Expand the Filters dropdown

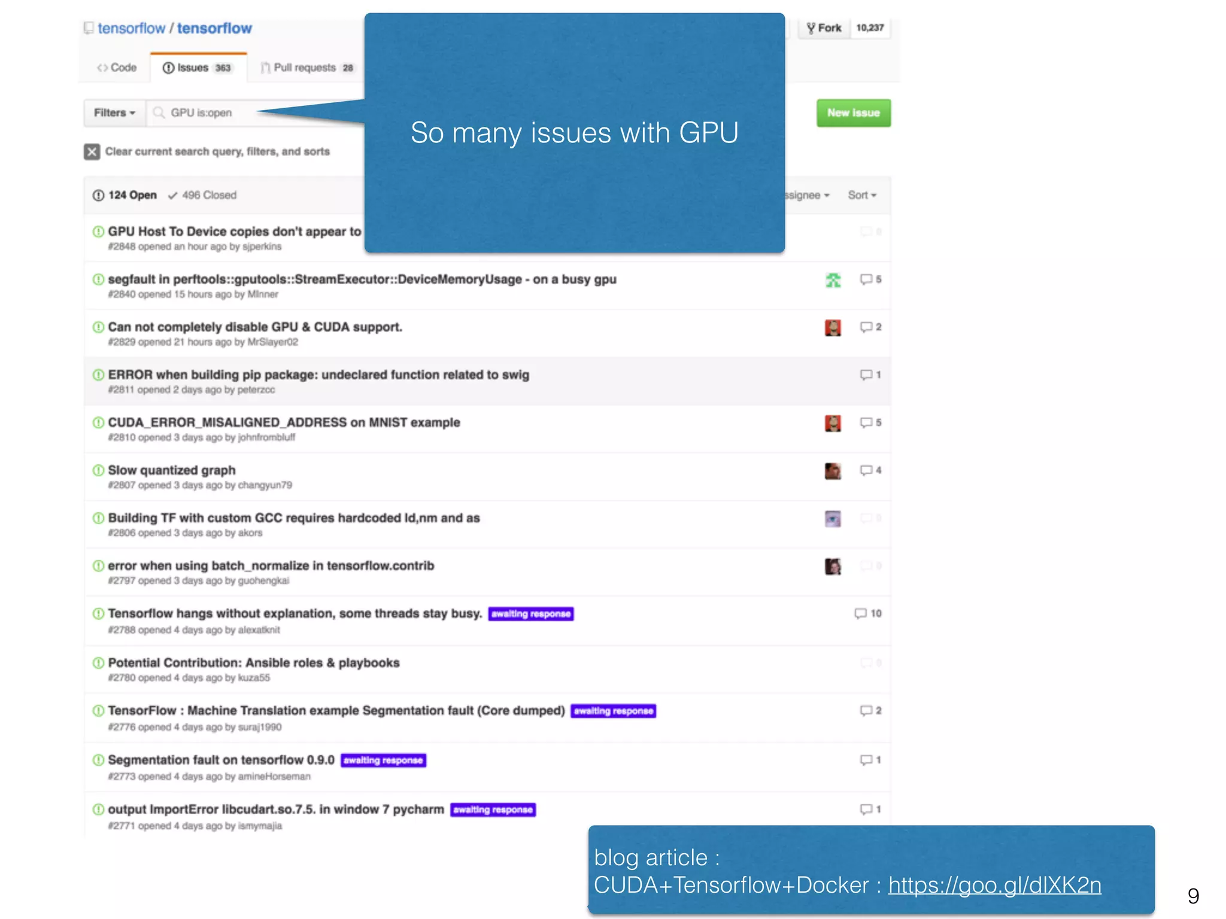[x=114, y=112]
